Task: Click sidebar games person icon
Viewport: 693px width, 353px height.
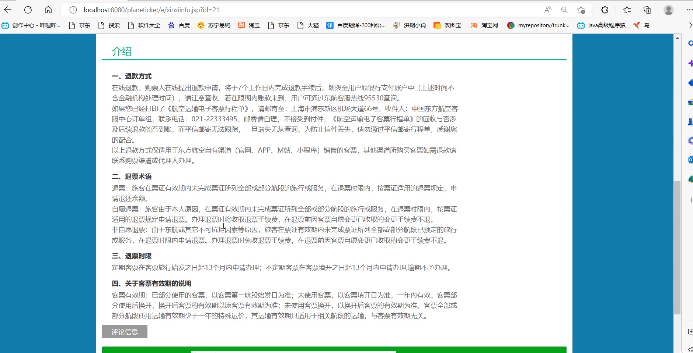Action: pyautogui.click(x=690, y=121)
